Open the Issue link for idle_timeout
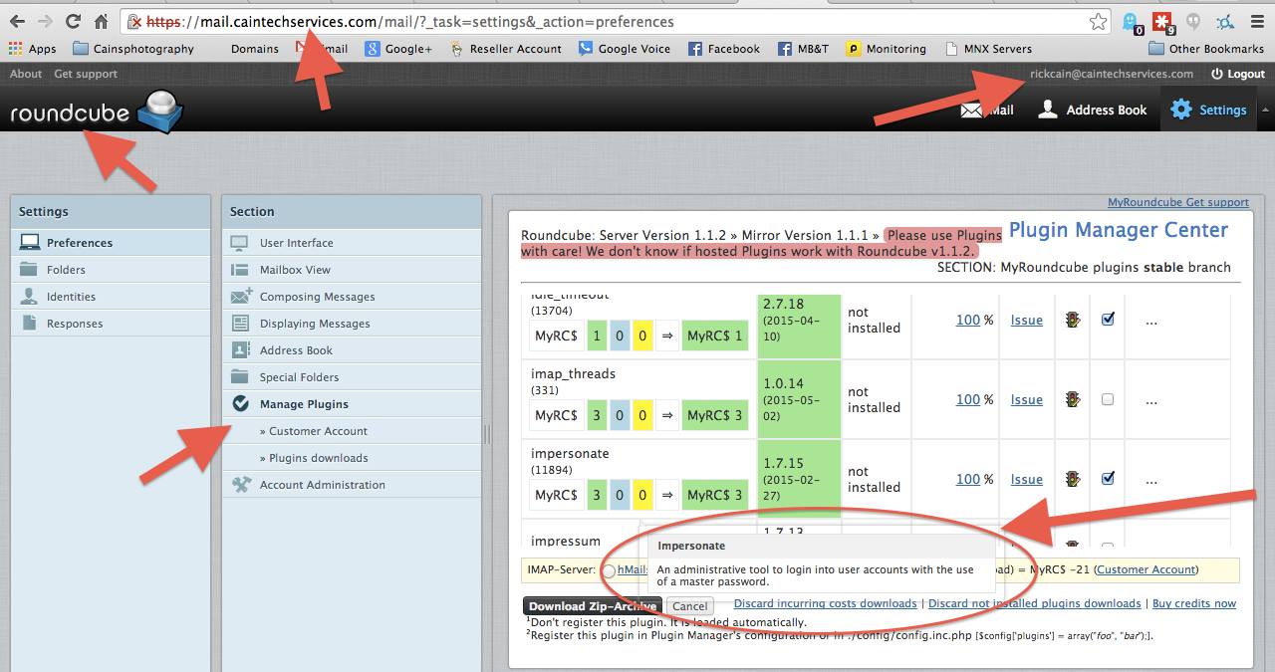This screenshot has height=672, width=1275. [x=1027, y=320]
